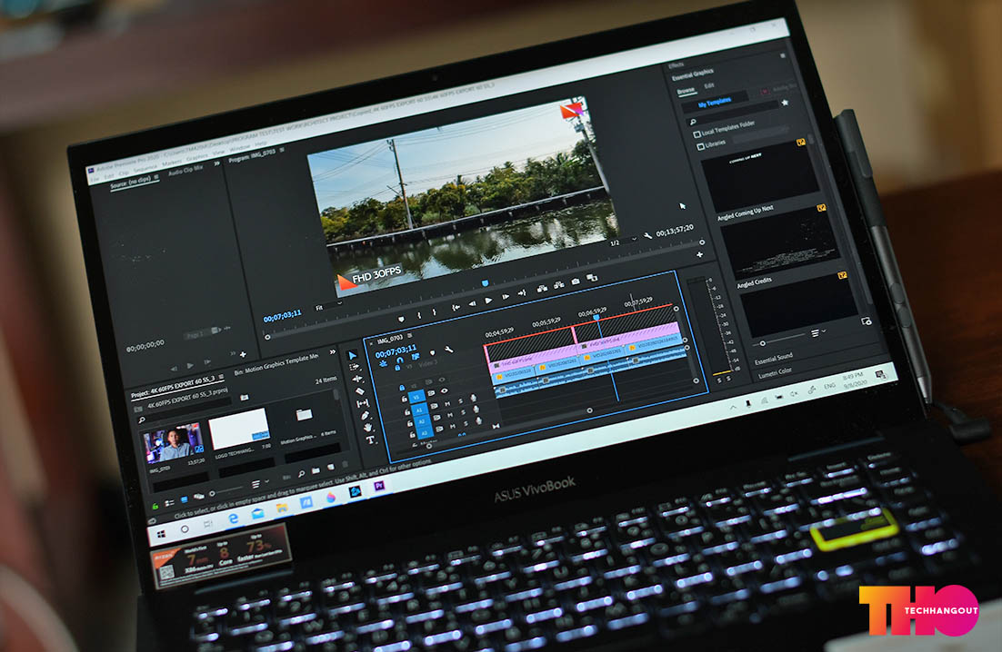Open the Program IMG_0703 panel menu
Viewport: 1002px width, 652px height.
(x=282, y=151)
